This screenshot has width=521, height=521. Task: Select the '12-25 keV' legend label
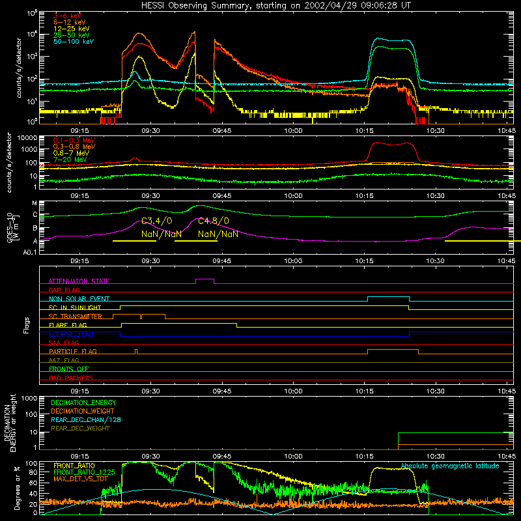pos(72,29)
